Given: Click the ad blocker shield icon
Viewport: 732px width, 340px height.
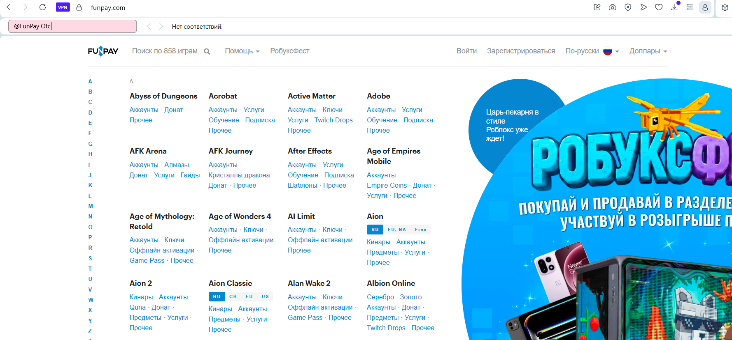Looking at the screenshot, I should [x=628, y=7].
